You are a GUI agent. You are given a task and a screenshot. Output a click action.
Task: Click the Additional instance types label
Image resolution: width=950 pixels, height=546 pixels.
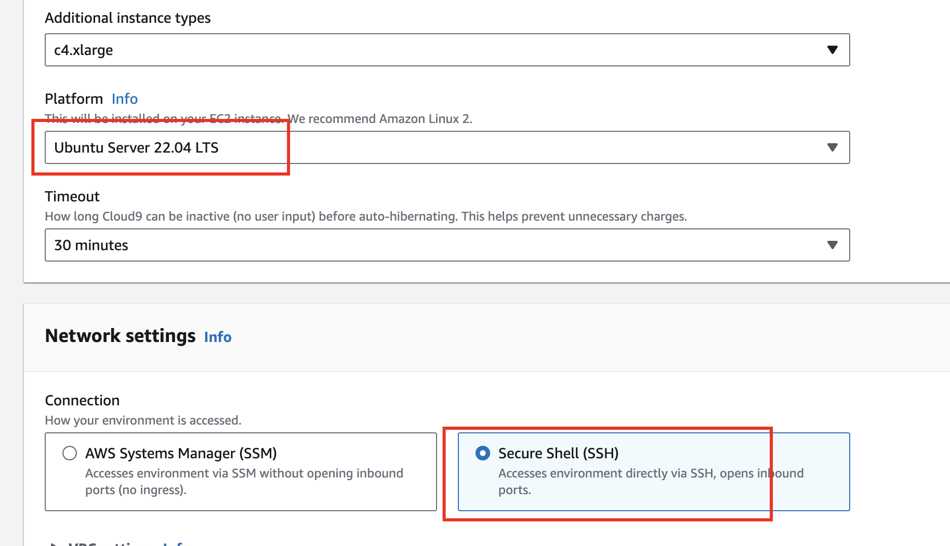pyautogui.click(x=128, y=18)
